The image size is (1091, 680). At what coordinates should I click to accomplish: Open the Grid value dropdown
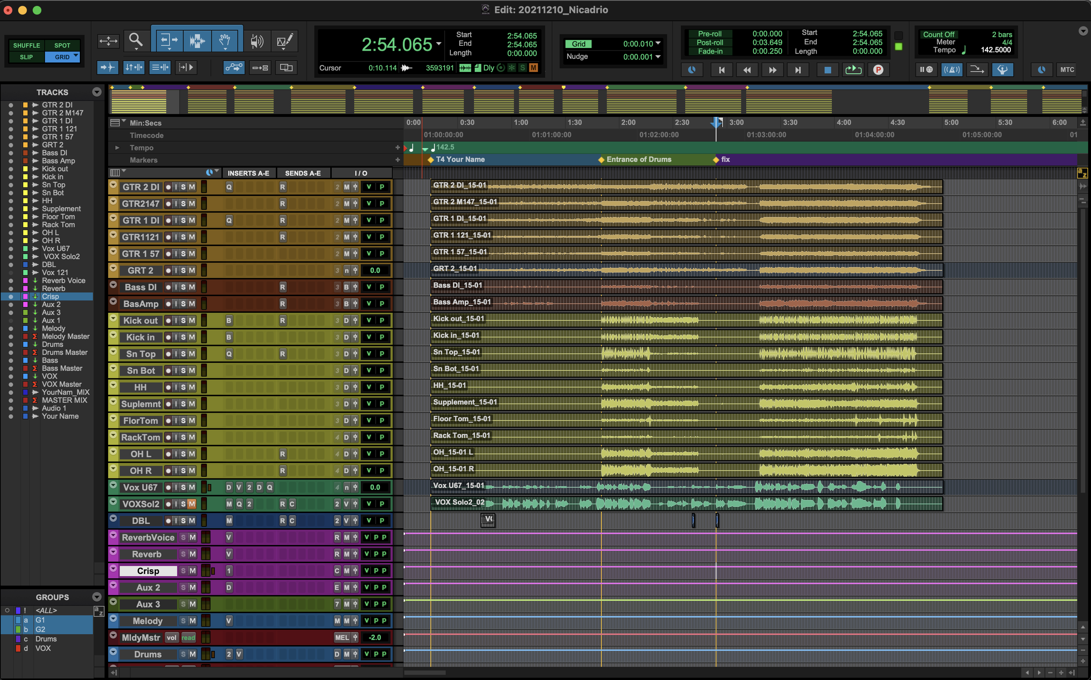point(658,44)
